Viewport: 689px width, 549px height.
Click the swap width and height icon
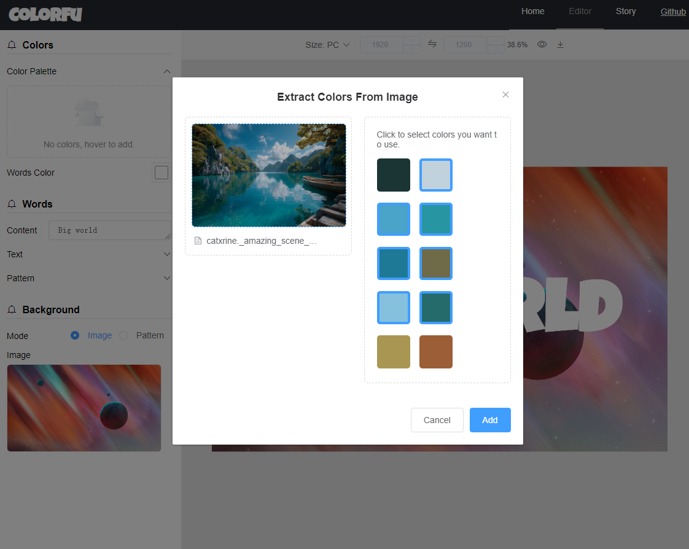point(432,44)
